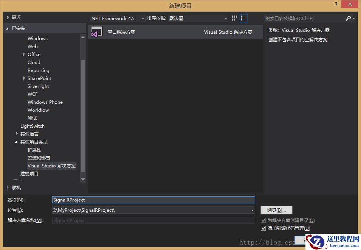Select the 空白解决方案 template entry
This screenshot has width=361, height=250.
[x=121, y=32]
